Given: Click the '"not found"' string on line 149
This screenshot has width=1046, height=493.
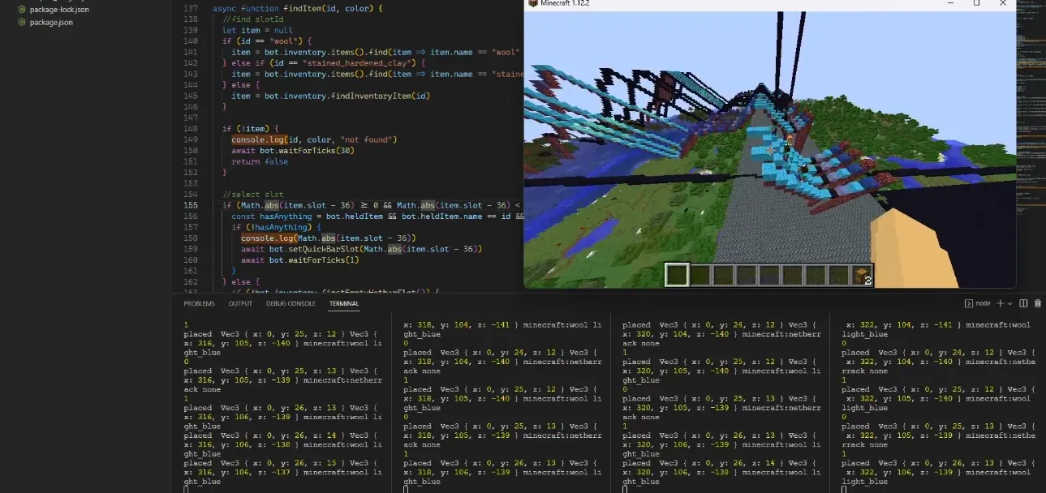Looking at the screenshot, I should click(x=368, y=139).
